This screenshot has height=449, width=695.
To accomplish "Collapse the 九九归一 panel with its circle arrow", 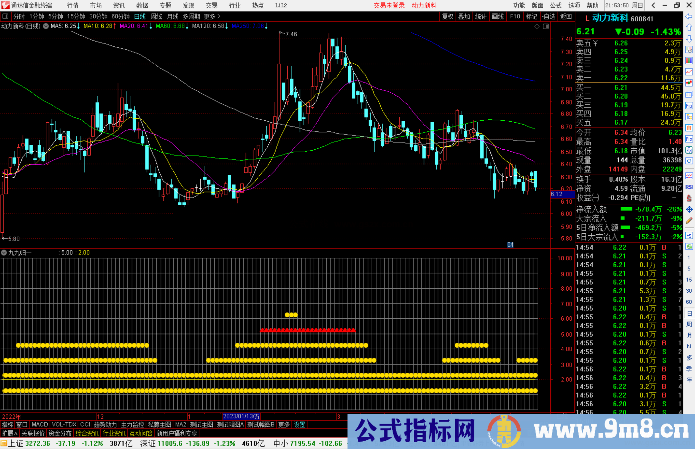I will point(4,253).
